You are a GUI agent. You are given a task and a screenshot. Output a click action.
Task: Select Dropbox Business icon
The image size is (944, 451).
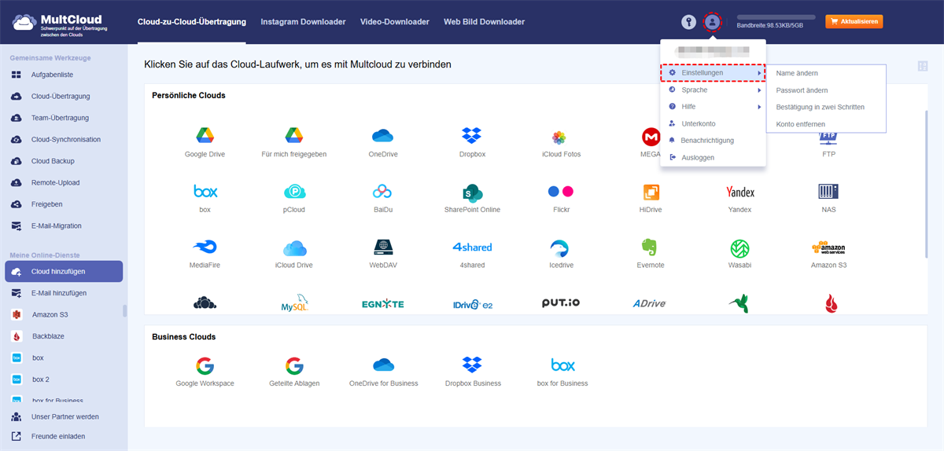pos(472,365)
